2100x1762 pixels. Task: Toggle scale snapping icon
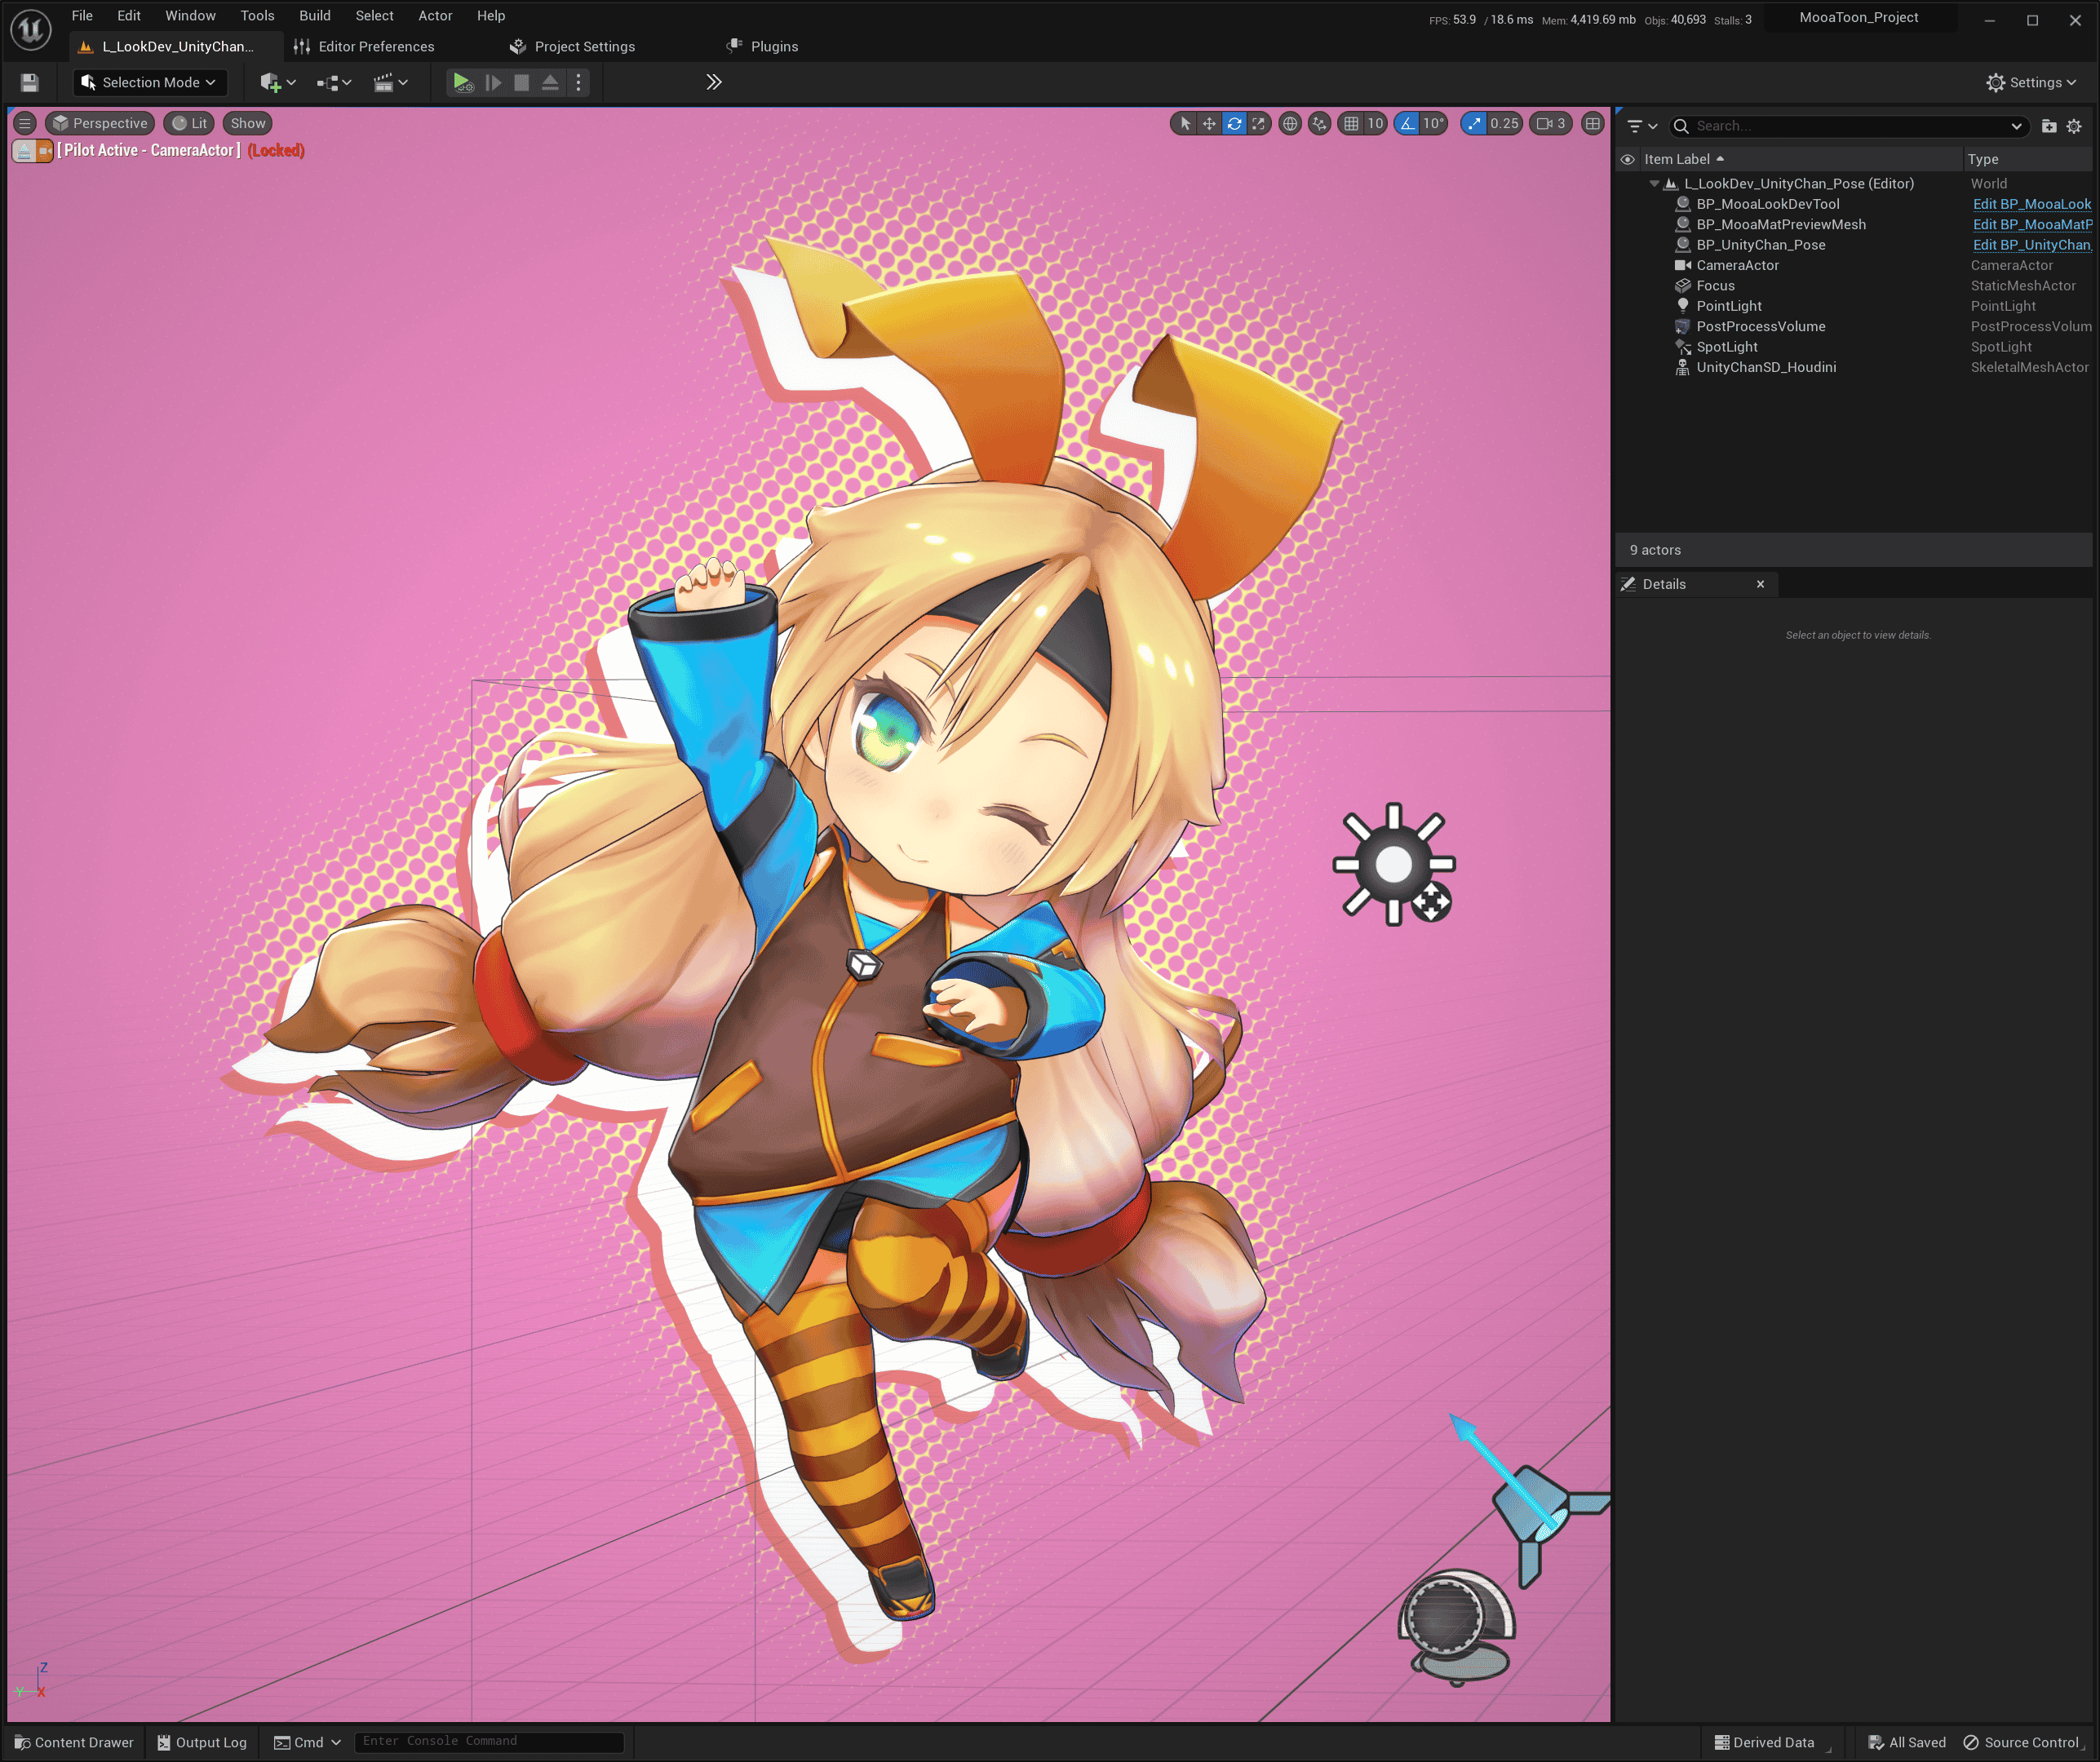[1473, 123]
